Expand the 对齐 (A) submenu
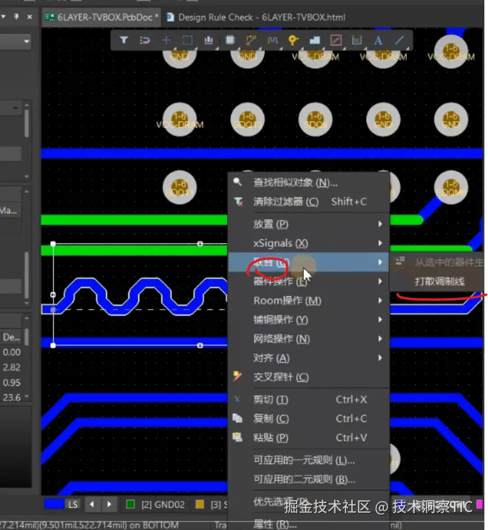 (309, 358)
